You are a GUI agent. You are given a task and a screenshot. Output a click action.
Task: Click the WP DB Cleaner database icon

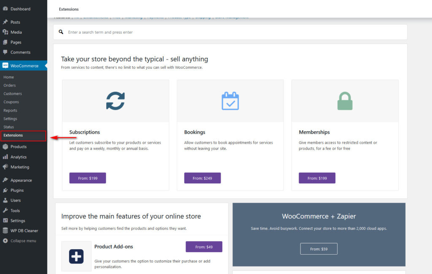(5, 231)
